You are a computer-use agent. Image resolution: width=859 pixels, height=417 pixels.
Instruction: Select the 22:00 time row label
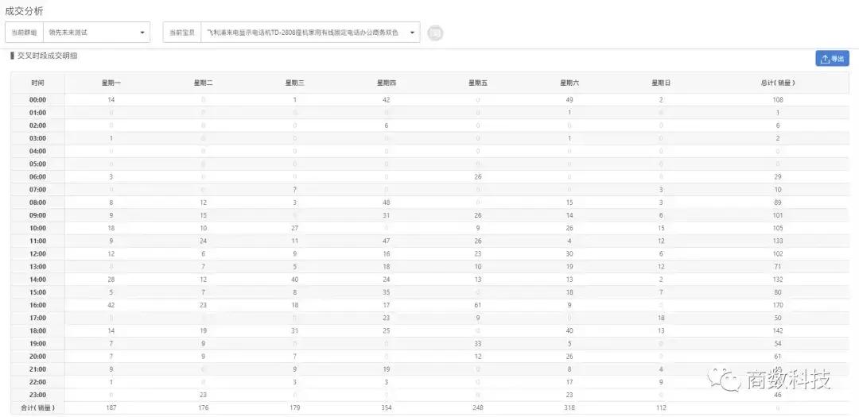[38, 382]
